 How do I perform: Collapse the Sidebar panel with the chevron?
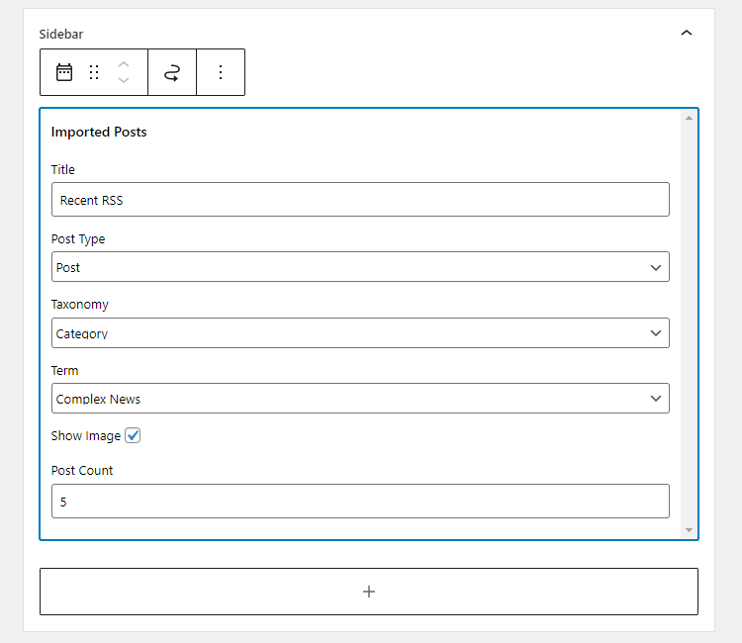click(687, 33)
